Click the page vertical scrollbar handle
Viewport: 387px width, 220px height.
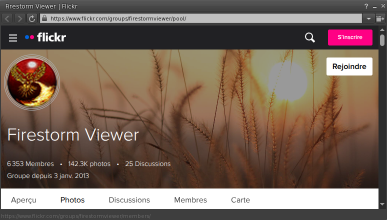382,40
